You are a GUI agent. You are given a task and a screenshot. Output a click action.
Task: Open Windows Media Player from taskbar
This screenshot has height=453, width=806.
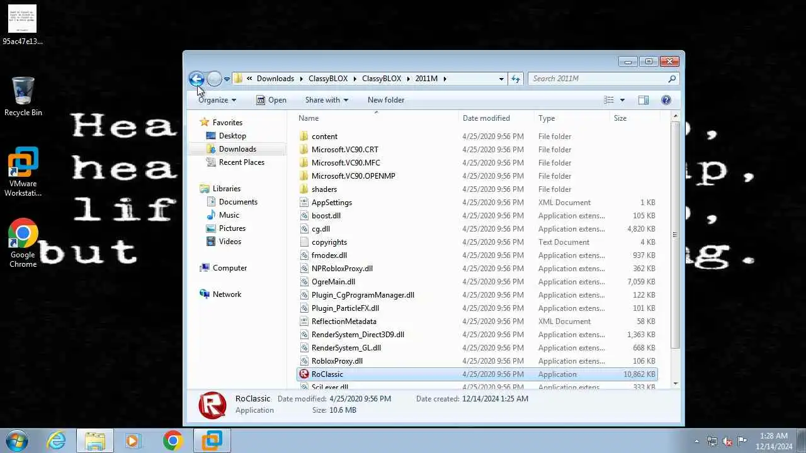click(133, 440)
